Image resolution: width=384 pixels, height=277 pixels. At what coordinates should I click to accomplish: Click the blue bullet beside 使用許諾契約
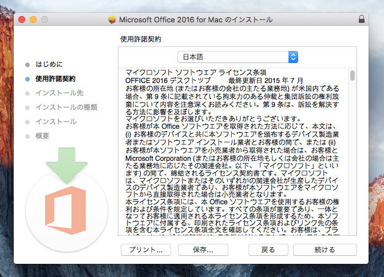(x=27, y=79)
